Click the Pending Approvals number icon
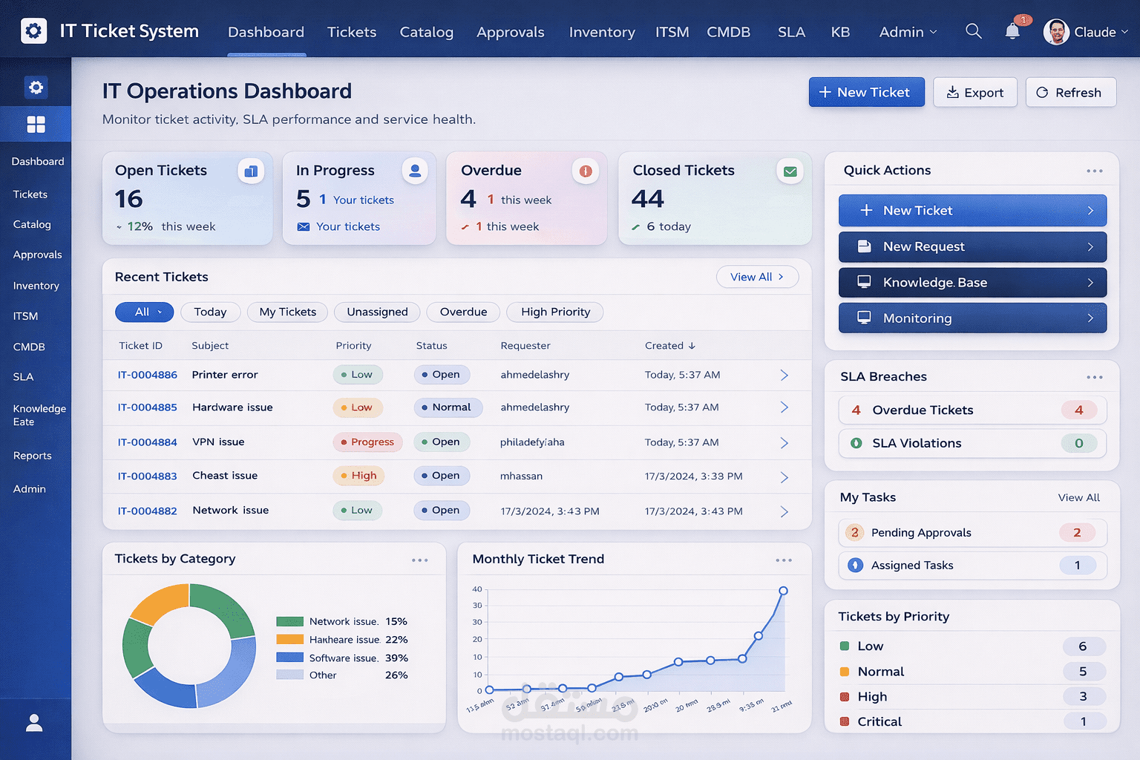Viewport: 1140px width, 760px height. (x=855, y=532)
